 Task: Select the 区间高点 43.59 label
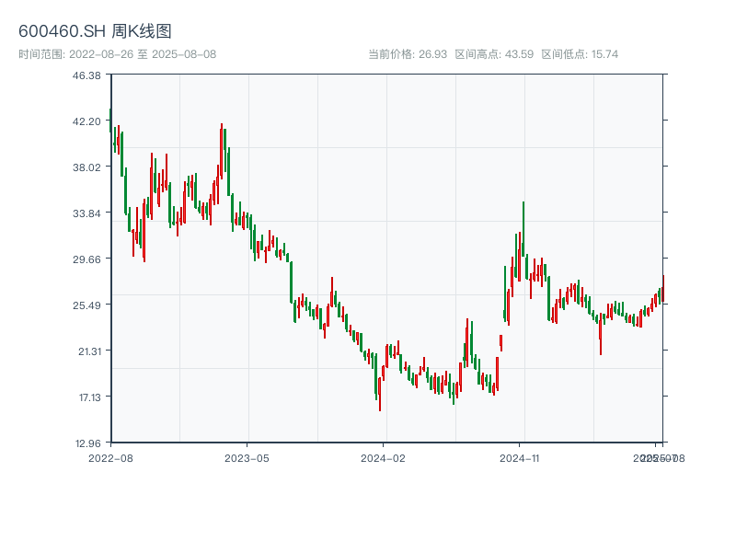point(494,54)
